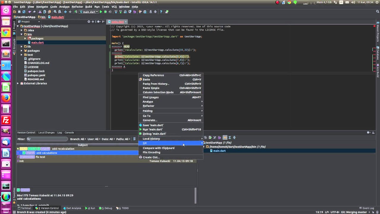Click the Copy toolbar icon
380x214 pixels.
coord(45,12)
